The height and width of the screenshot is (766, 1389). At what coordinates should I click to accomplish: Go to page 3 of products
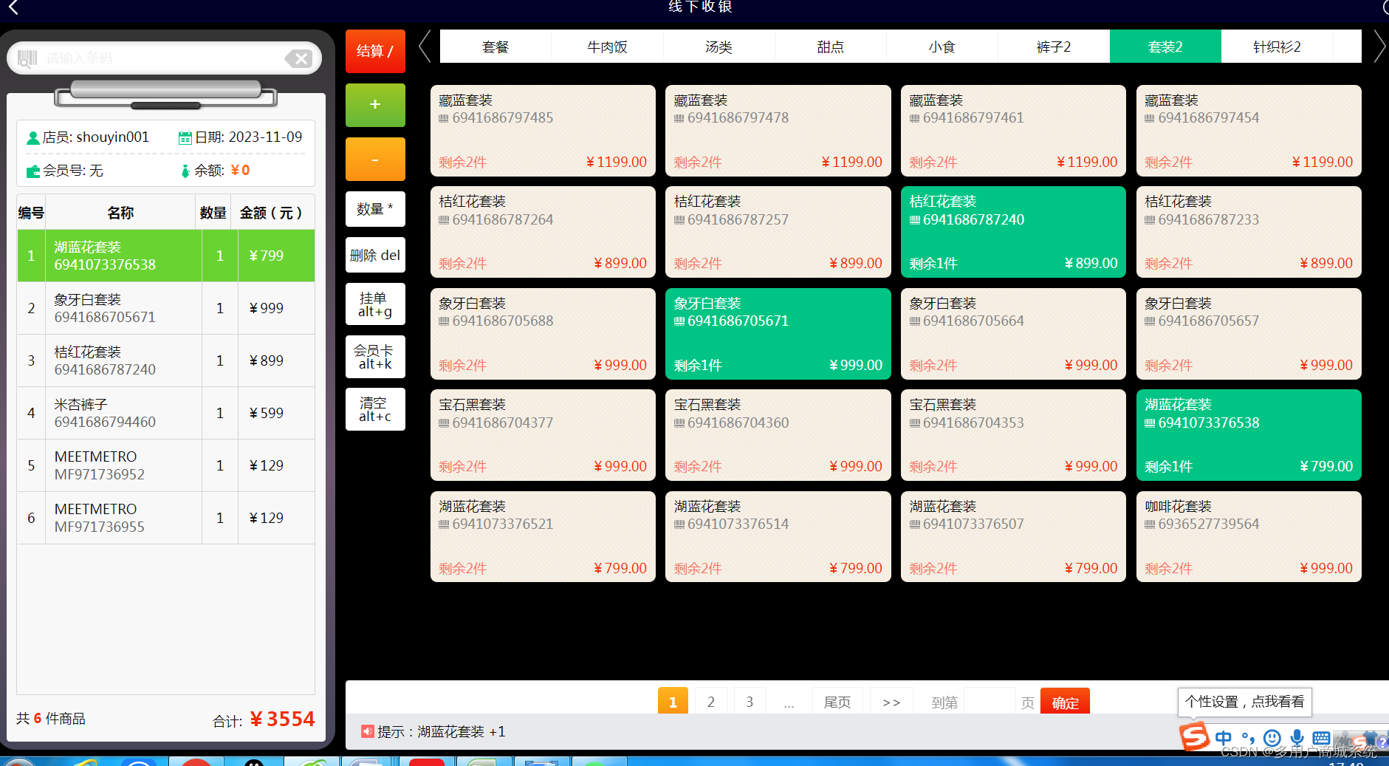(750, 702)
